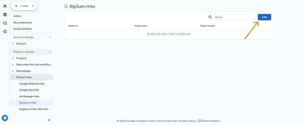Image resolution: width=303 pixels, height=125 pixels.
Task: Open Google Ads links
Action: (x=29, y=90)
